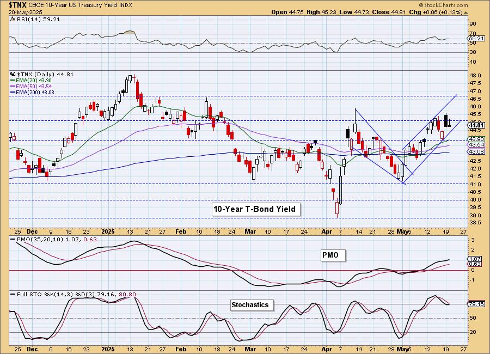490x354 pixels.
Task: Click the RSI(14) legend line icon
Action: tap(13, 20)
